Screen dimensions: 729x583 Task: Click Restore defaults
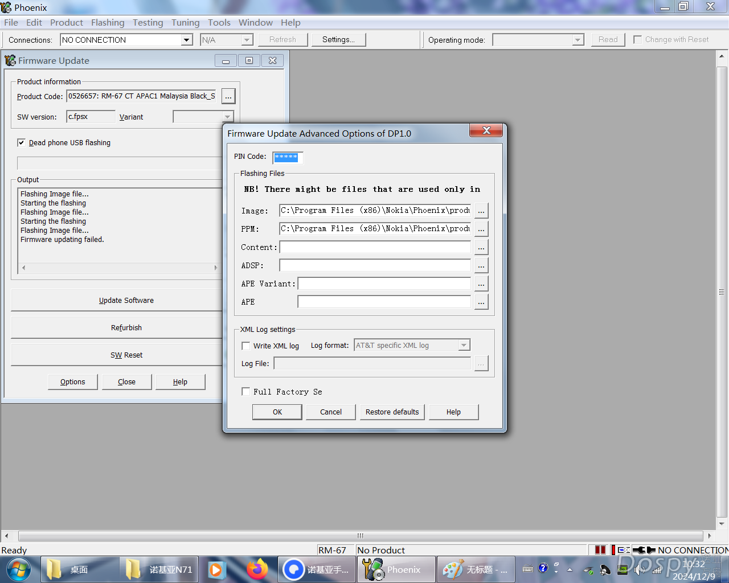[x=392, y=412]
